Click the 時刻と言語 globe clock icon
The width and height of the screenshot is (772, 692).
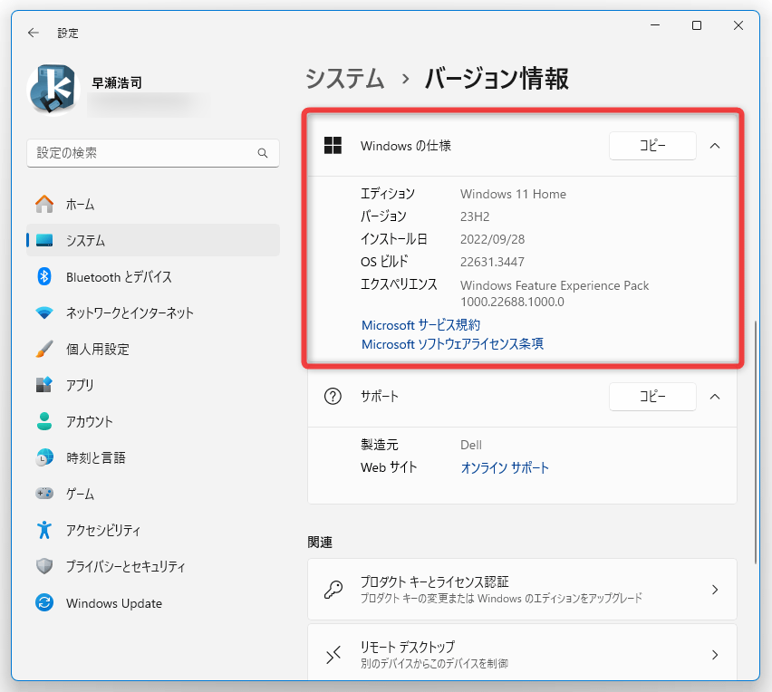pyautogui.click(x=44, y=457)
